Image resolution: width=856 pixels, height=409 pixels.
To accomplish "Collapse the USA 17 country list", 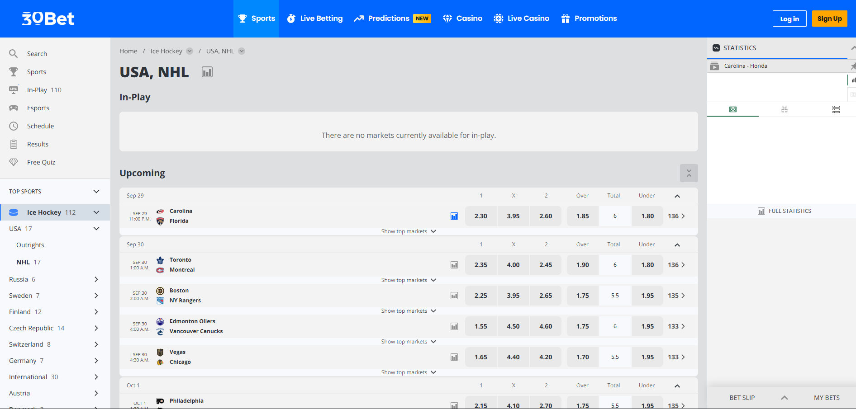I will [96, 229].
